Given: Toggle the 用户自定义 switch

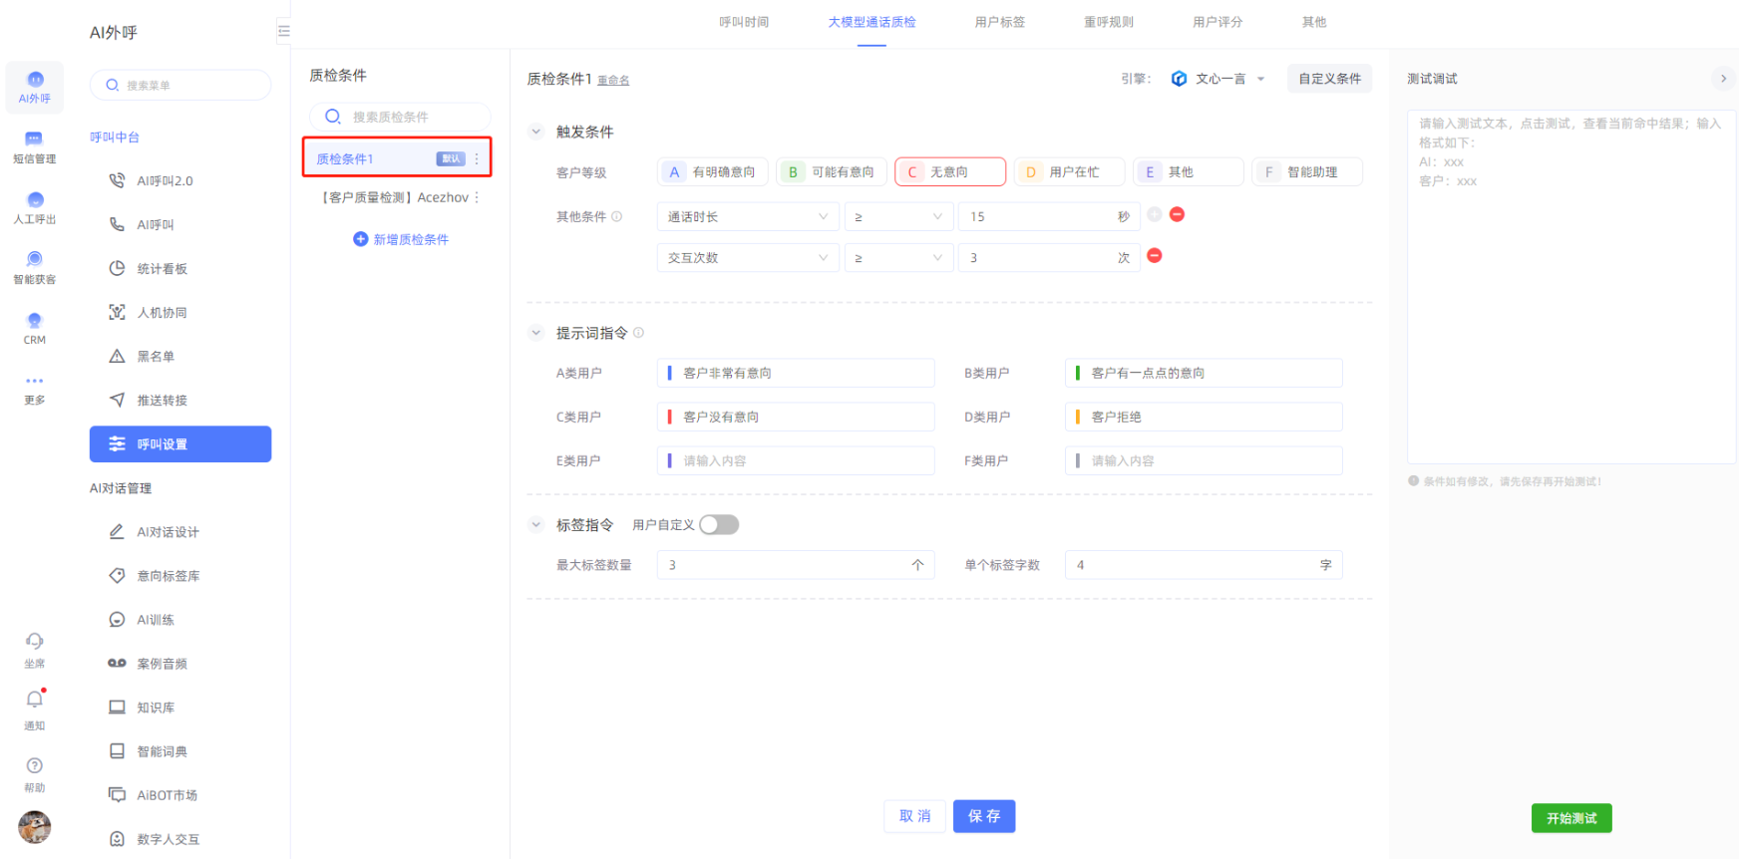Looking at the screenshot, I should (x=718, y=525).
